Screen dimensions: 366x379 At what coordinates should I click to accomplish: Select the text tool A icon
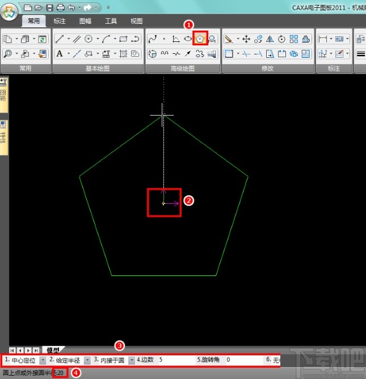click(x=60, y=54)
